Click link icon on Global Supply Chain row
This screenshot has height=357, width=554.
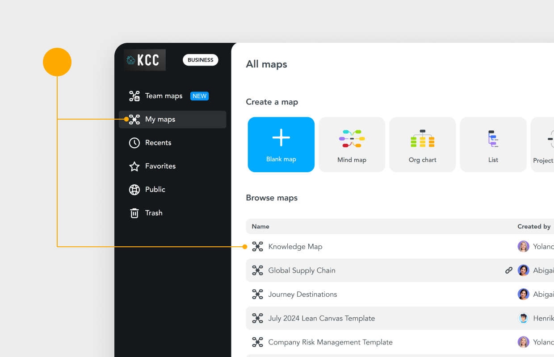[509, 270]
